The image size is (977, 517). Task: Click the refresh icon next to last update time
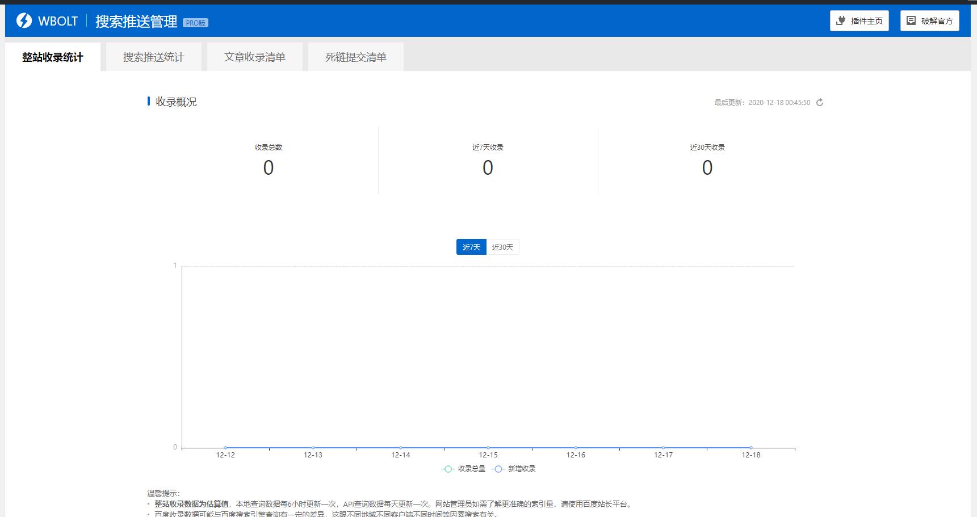pos(819,103)
